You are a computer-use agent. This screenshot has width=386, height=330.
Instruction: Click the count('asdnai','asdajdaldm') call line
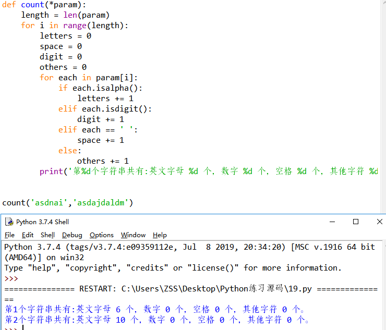[68, 203]
